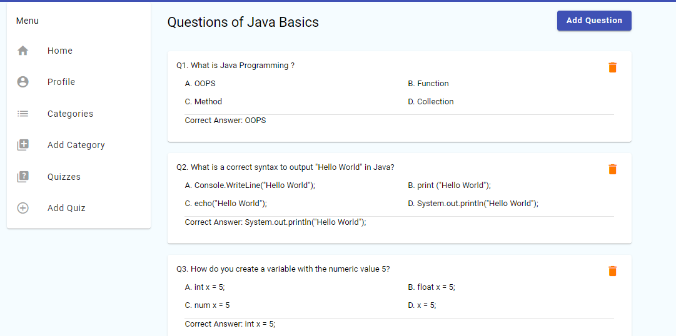
Task: Delete question Q2 with trash icon
Action: pyautogui.click(x=612, y=169)
